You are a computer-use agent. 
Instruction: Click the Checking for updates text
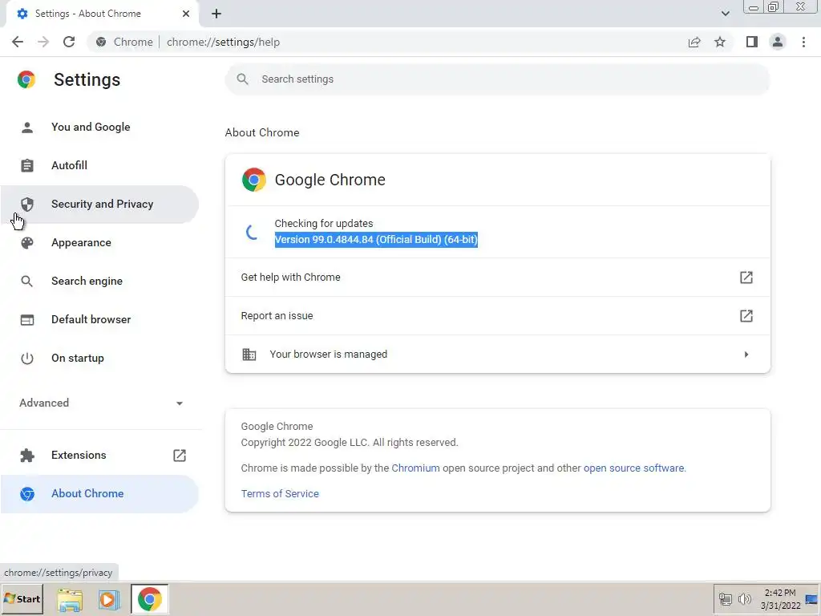click(x=324, y=223)
